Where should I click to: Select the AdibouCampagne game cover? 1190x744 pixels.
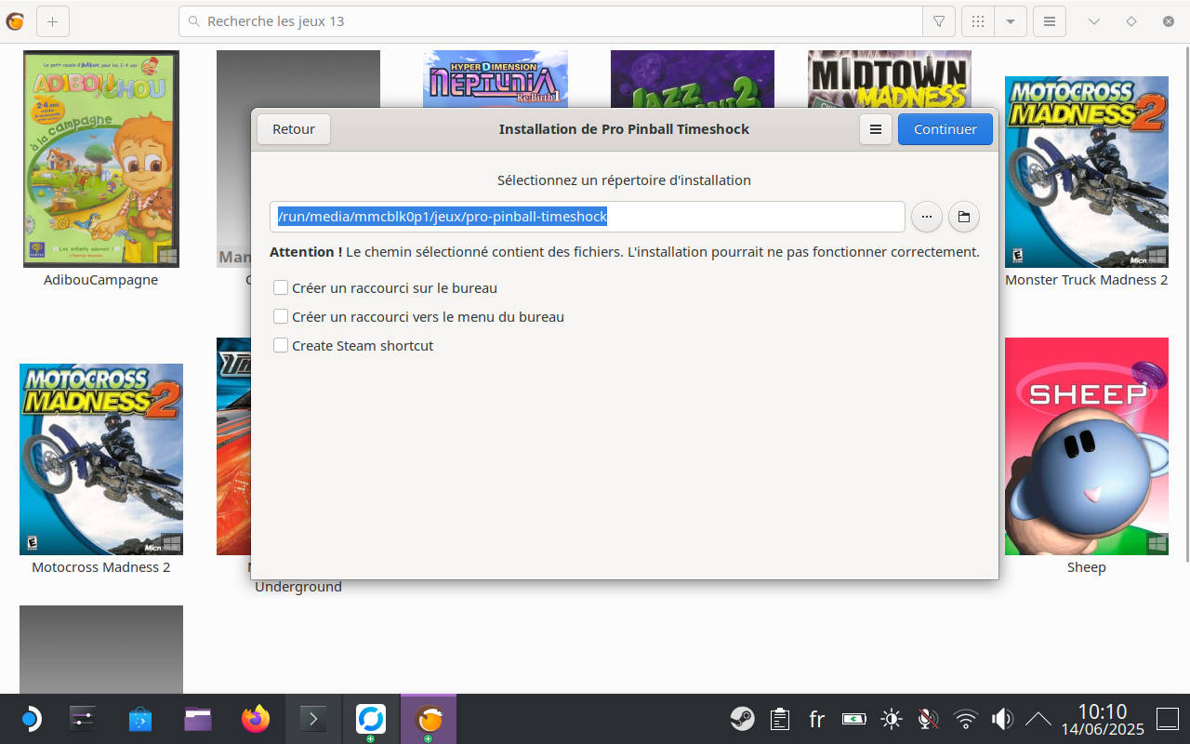(x=101, y=159)
